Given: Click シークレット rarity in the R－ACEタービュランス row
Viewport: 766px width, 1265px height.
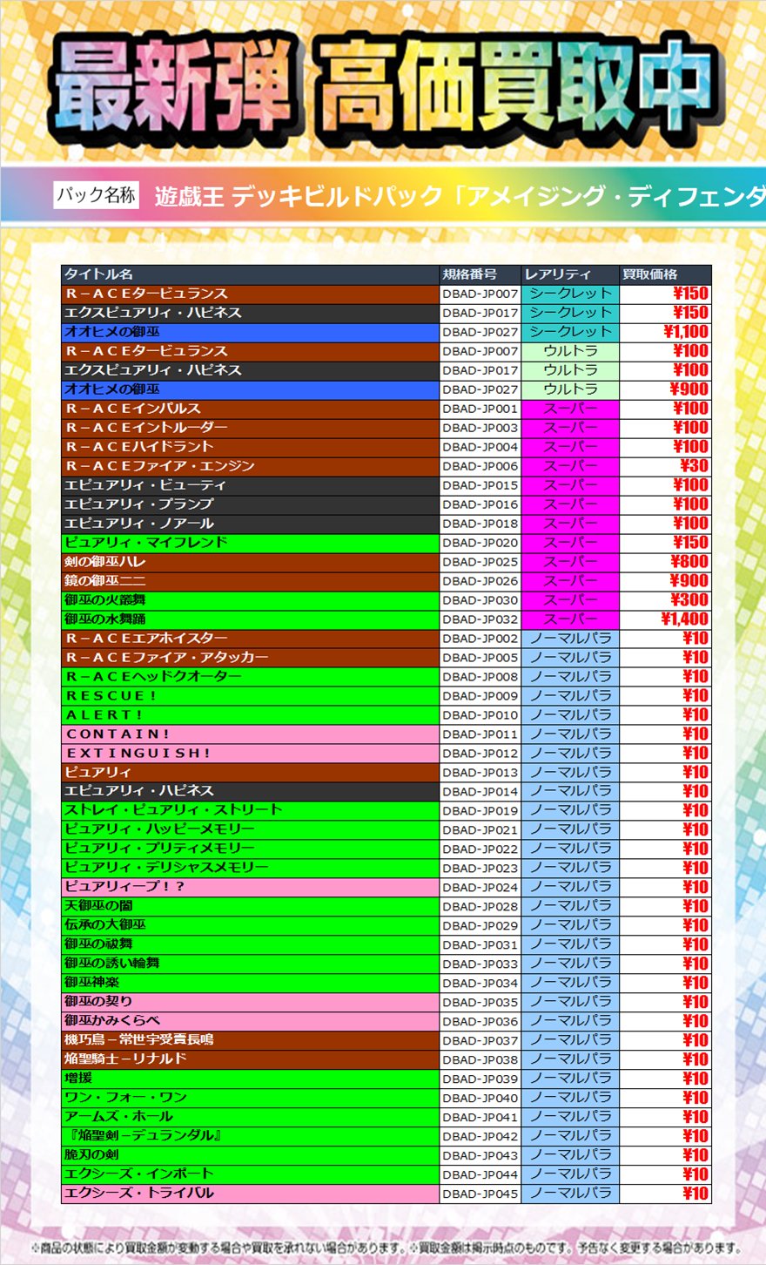Looking at the screenshot, I should (x=570, y=294).
